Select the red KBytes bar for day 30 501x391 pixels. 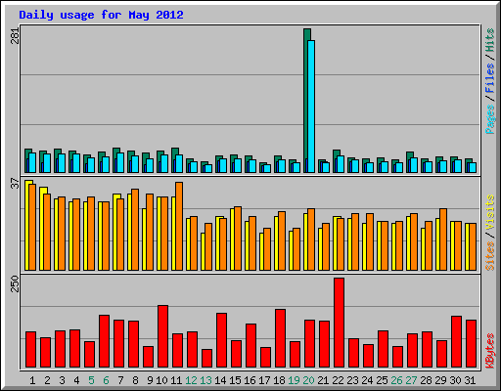[456, 342]
